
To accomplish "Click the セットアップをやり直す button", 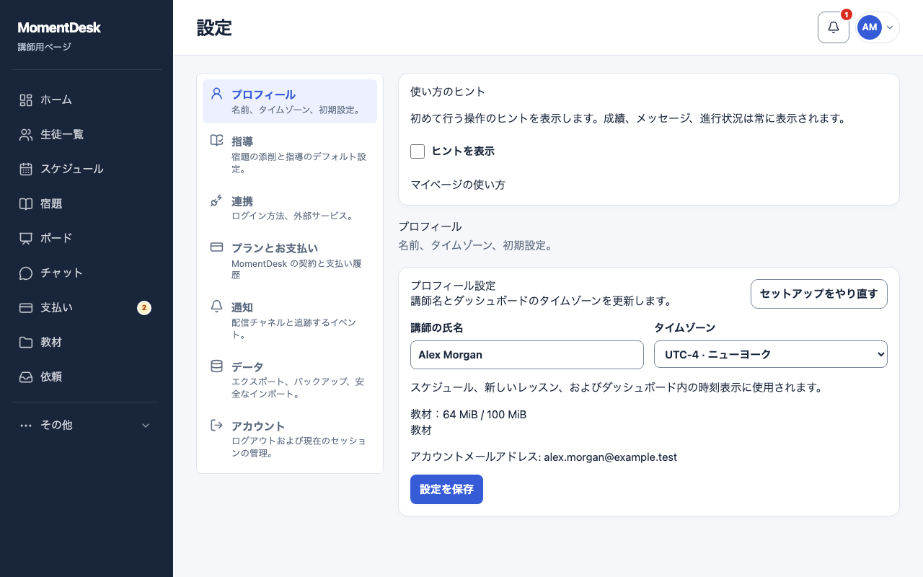I will click(x=819, y=294).
